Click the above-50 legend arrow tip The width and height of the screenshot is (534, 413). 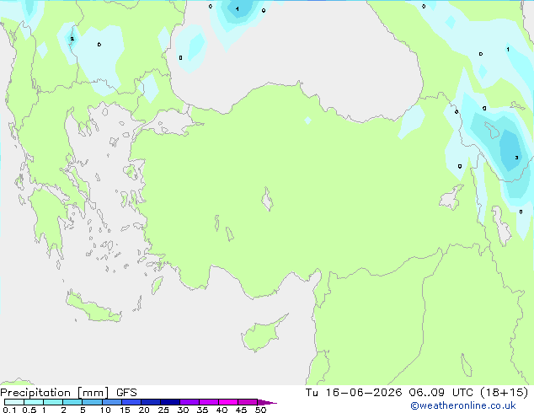267,402
